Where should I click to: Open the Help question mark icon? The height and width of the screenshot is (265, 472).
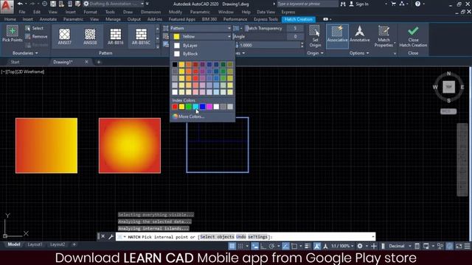coord(417,4)
